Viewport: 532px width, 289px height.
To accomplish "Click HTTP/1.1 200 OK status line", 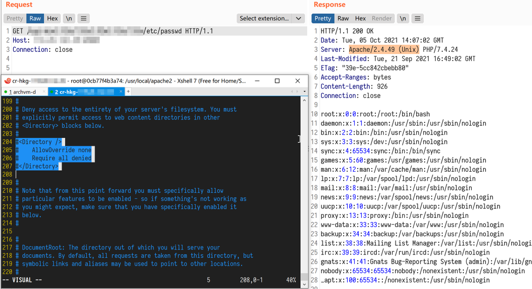I will [x=347, y=31].
